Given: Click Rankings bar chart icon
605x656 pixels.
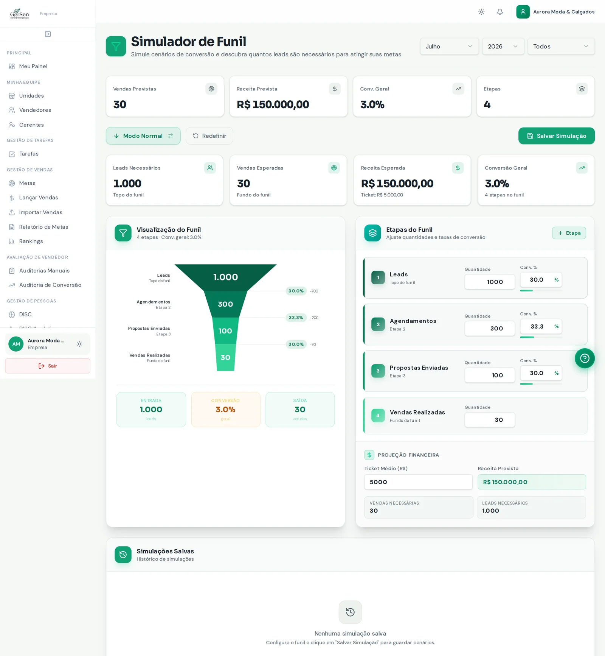Looking at the screenshot, I should (12, 241).
